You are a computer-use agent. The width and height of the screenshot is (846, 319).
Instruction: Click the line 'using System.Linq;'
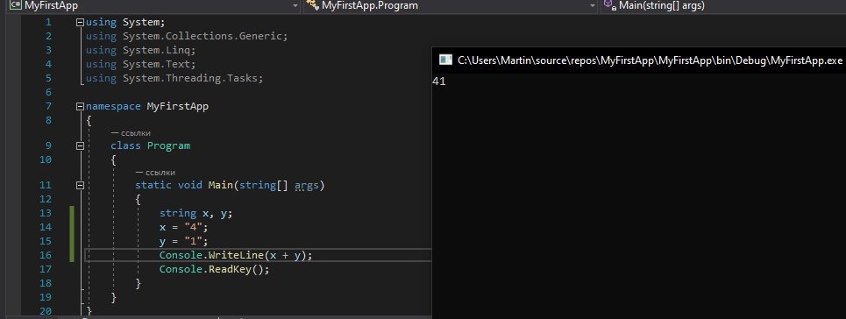140,50
